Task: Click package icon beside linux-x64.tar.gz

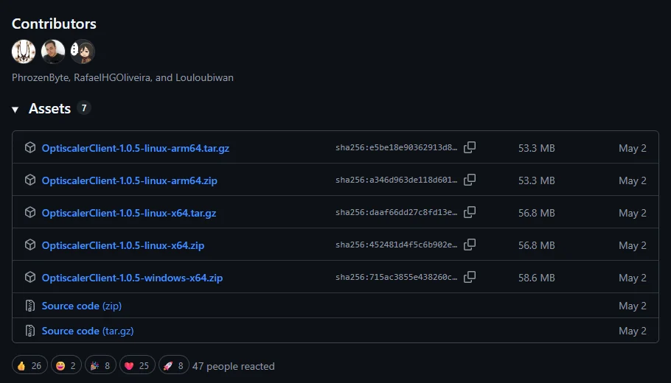Action: coord(30,212)
